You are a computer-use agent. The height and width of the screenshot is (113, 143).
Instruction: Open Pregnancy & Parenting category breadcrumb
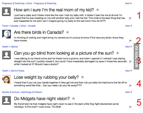pyautogui.click(x=13, y=3)
